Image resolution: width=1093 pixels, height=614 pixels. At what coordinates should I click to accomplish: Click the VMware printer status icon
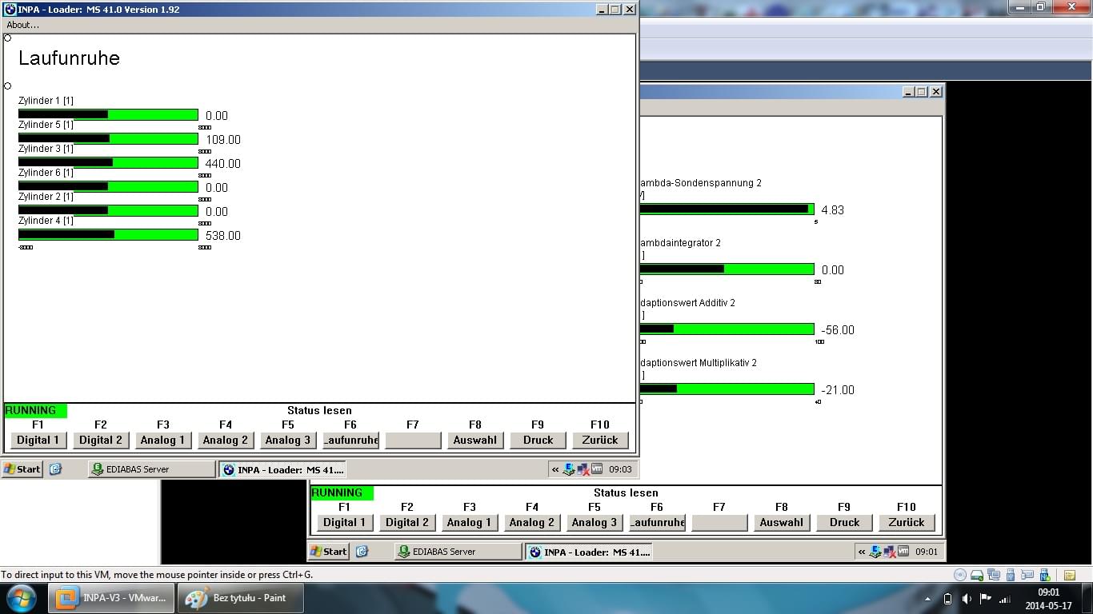[x=1027, y=574]
